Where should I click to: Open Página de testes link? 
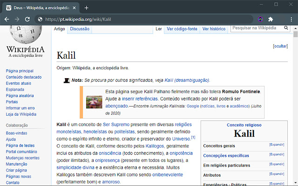[x=20, y=146]
